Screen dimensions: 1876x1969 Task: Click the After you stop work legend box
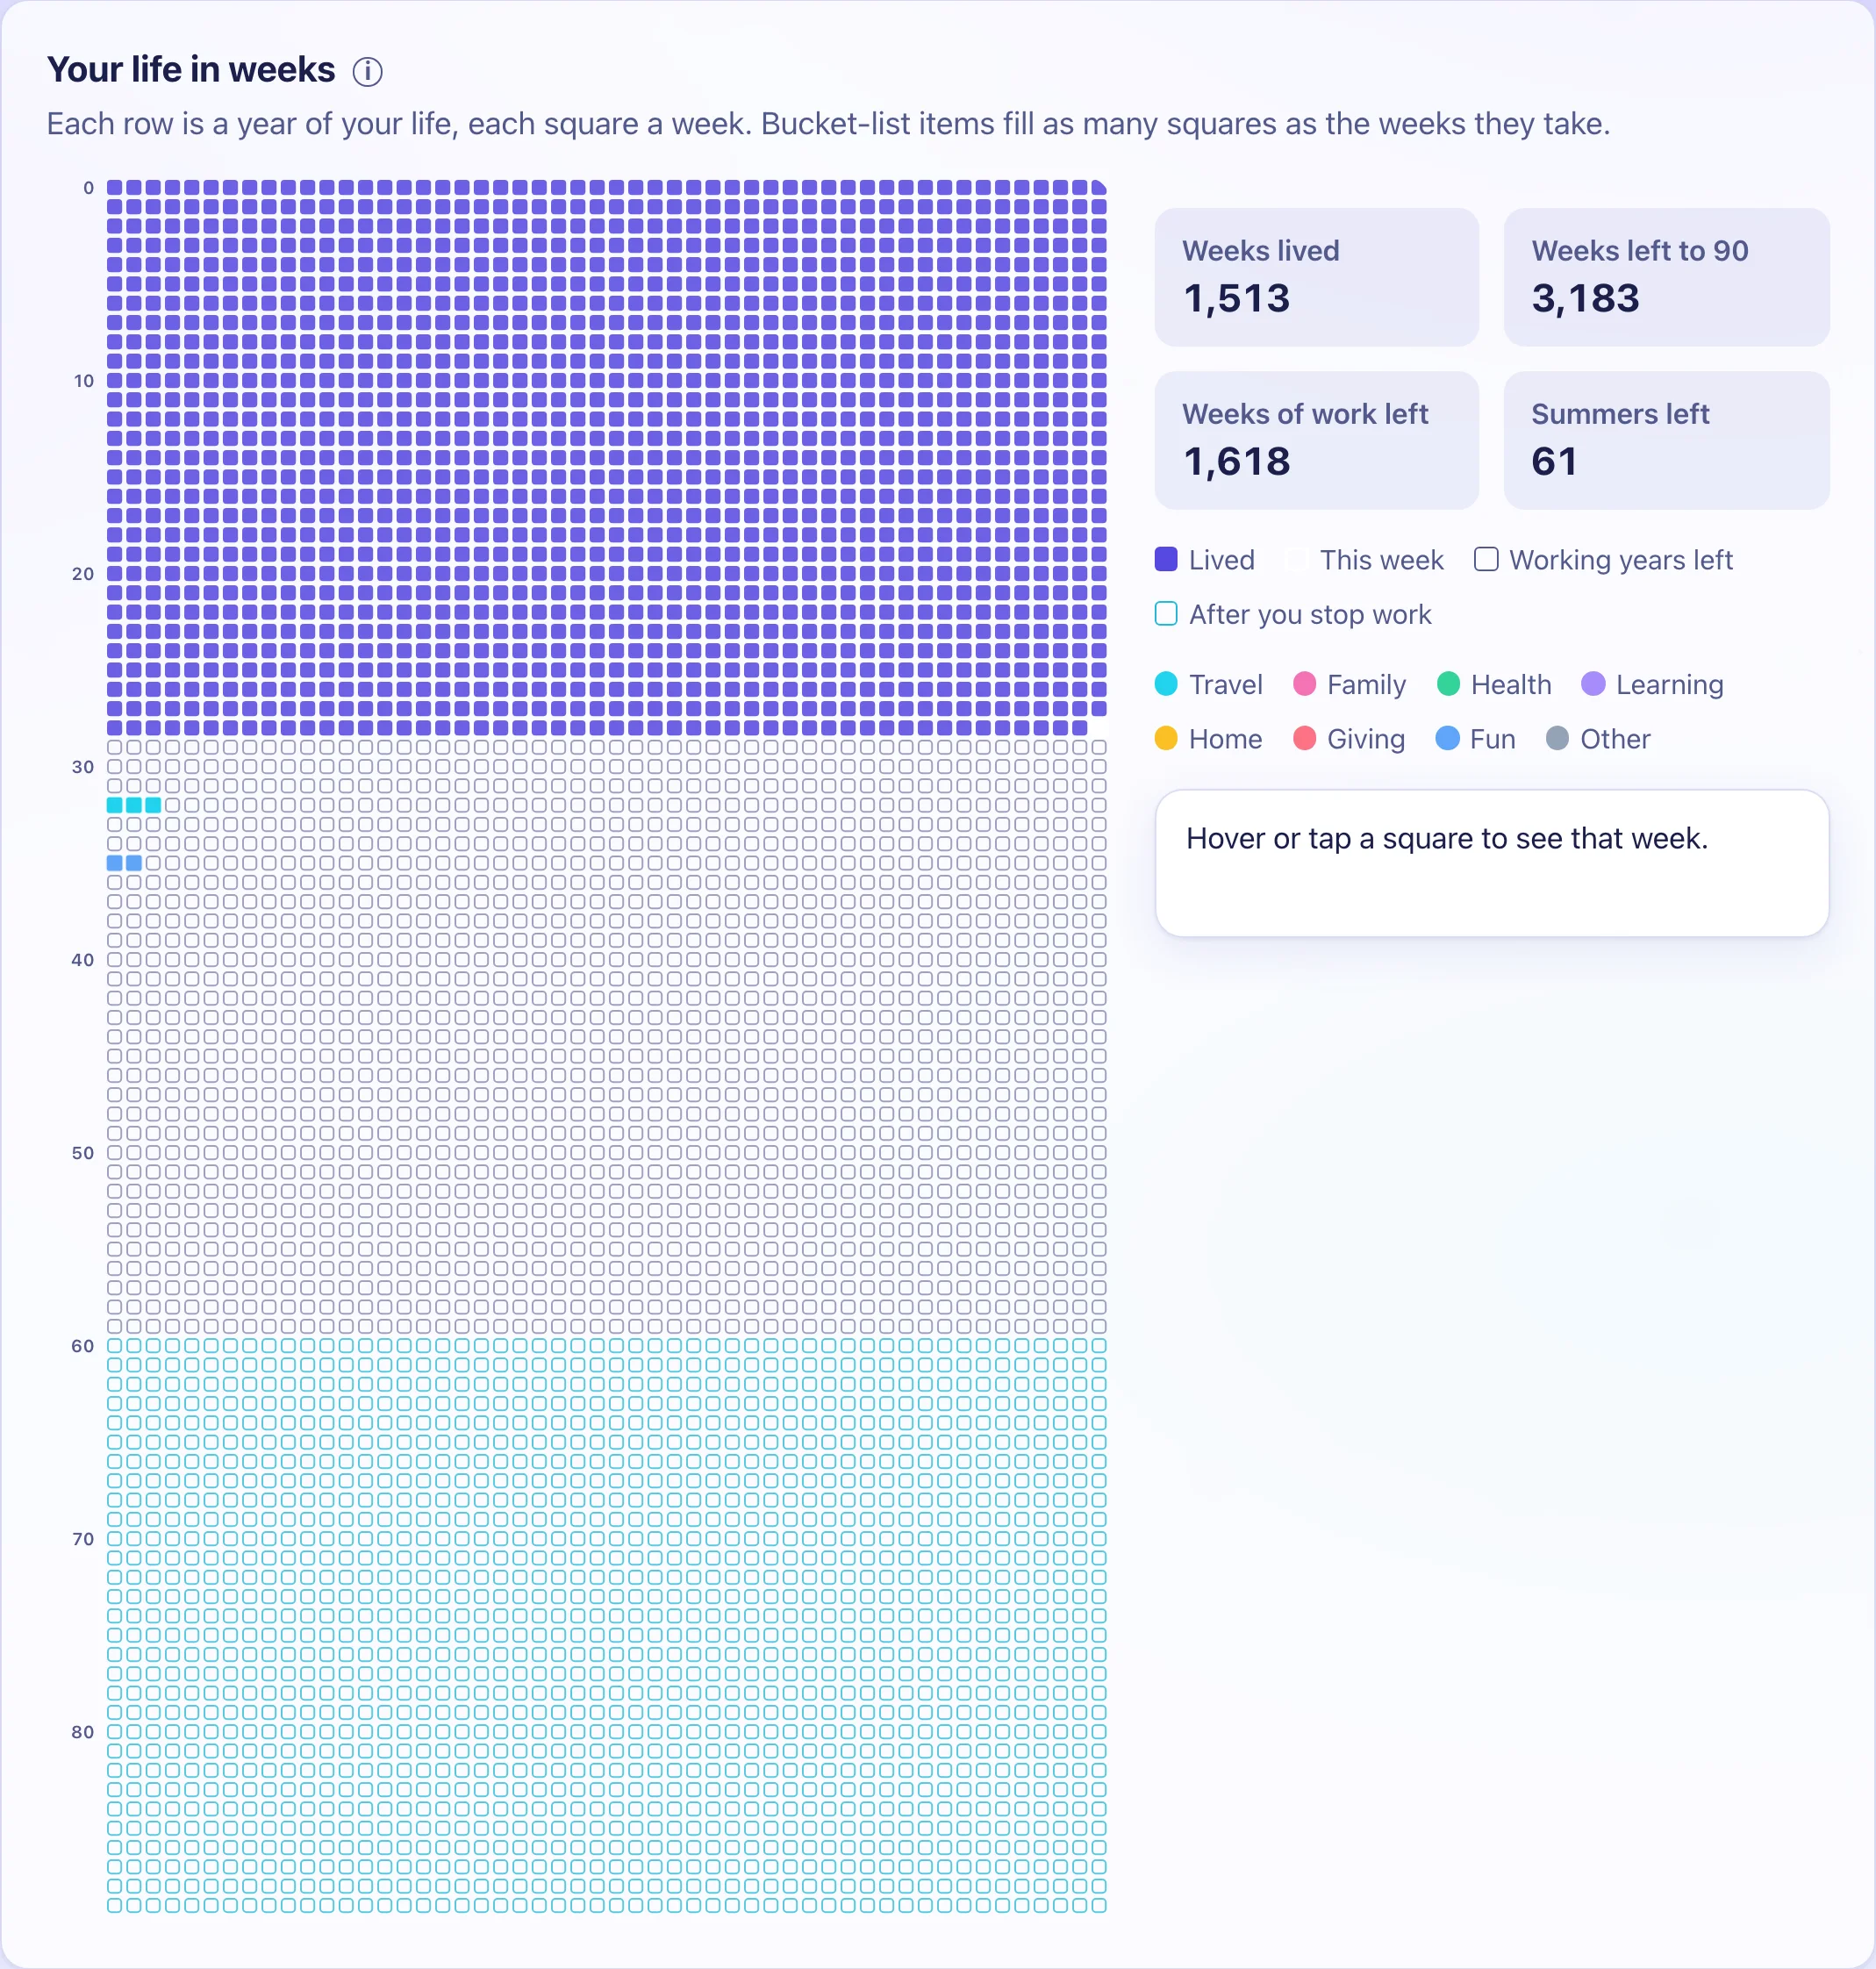point(1166,613)
